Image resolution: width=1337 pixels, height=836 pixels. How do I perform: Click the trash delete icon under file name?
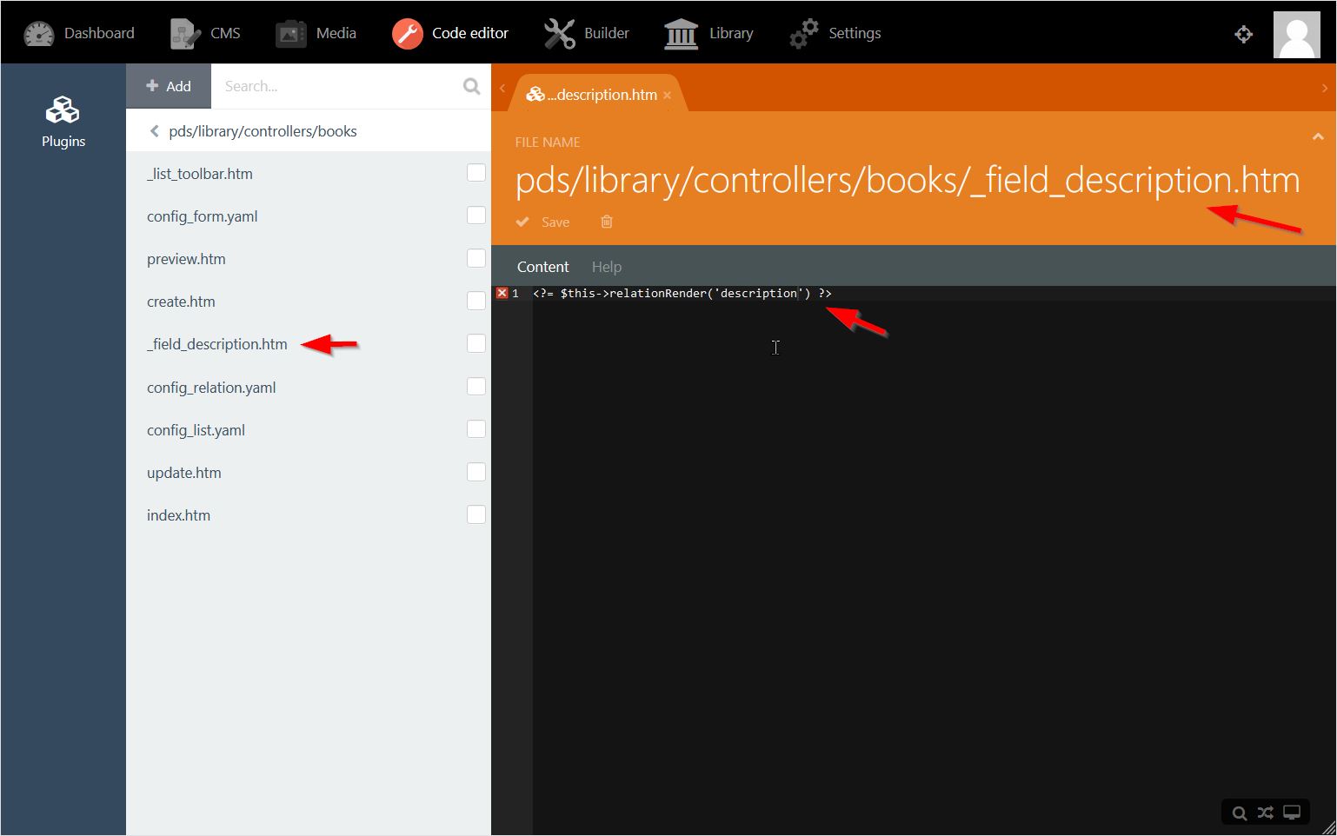[x=607, y=222]
